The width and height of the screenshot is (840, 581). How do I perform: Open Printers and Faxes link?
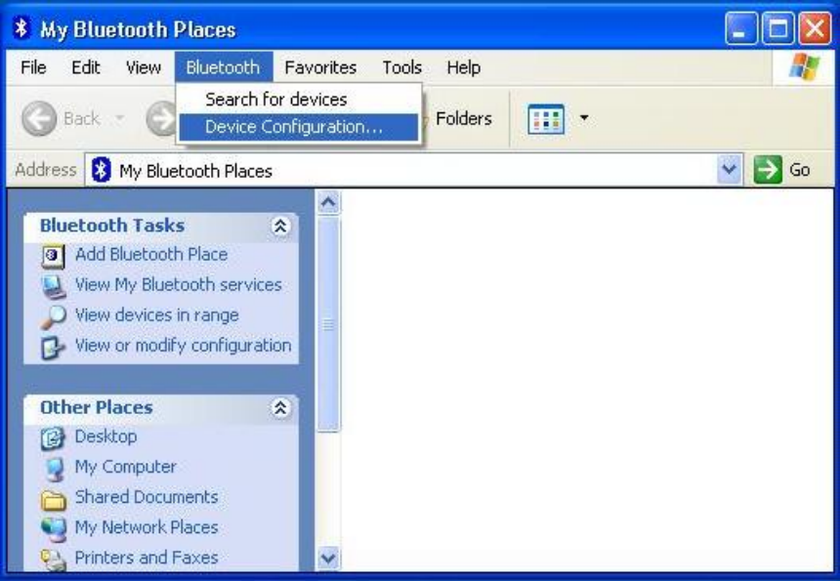147,558
